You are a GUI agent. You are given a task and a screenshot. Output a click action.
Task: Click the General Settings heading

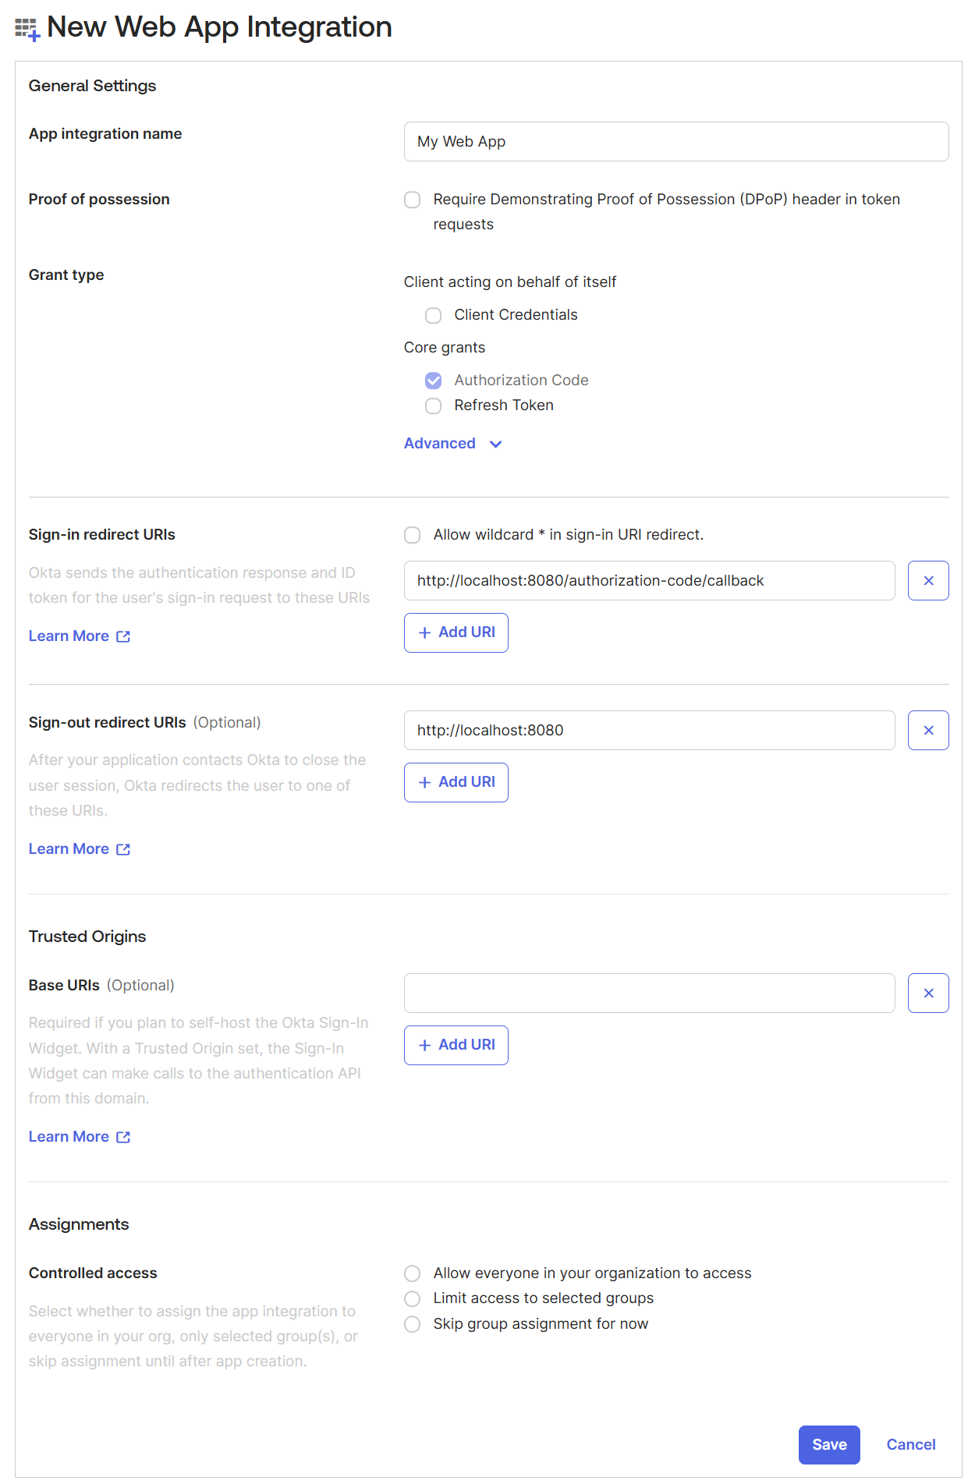pyautogui.click(x=92, y=86)
